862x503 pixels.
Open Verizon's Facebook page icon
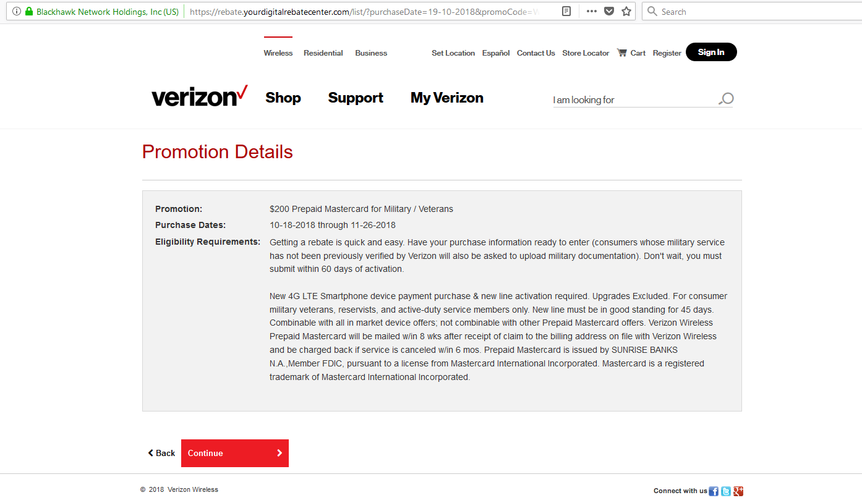coord(713,491)
